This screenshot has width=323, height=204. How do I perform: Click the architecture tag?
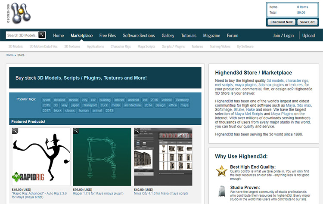[x=132, y=105]
